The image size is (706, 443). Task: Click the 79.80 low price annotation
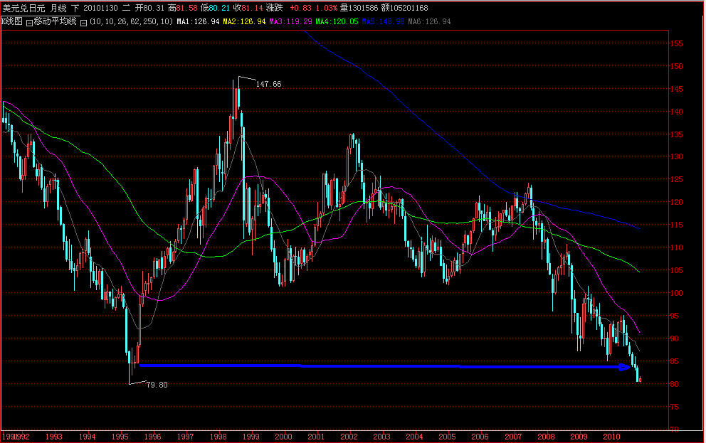157,385
